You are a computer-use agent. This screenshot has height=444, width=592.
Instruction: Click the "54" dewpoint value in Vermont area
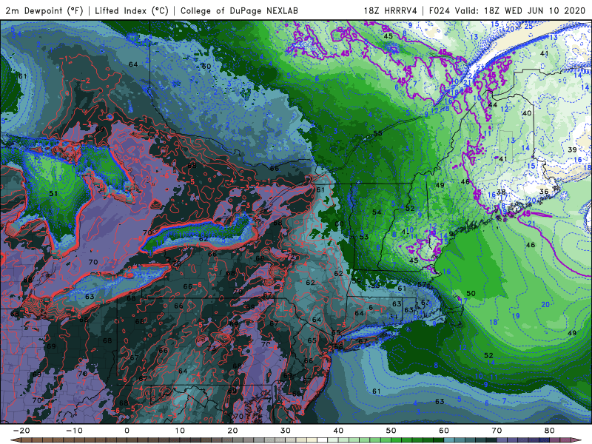[377, 212]
